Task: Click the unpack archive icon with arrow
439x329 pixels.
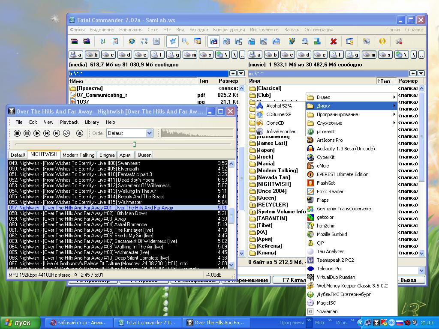Action: click(x=87, y=42)
